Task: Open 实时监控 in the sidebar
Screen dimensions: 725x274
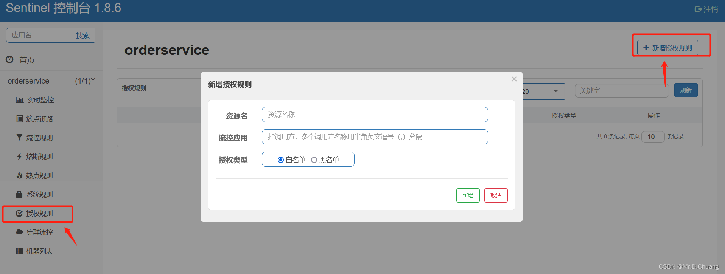Action: pos(40,100)
